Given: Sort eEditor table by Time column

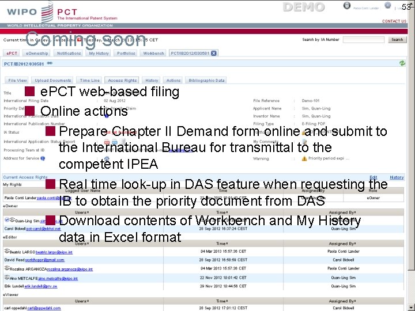Looking at the screenshot, I should click(x=222, y=244).
